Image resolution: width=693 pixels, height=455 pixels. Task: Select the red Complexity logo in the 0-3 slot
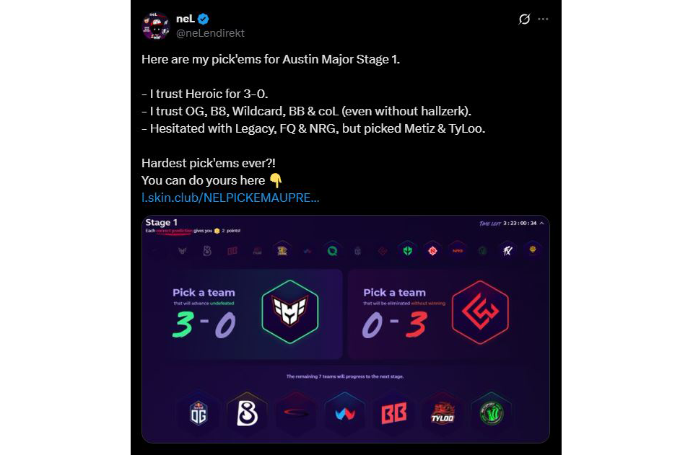pos(481,312)
